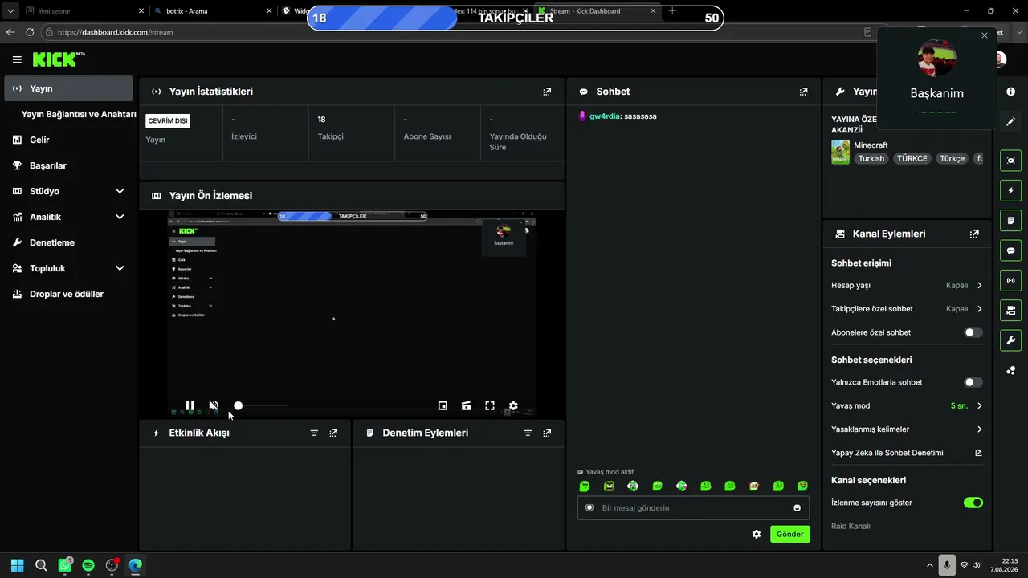Open the browser tab list dropdown
Image resolution: width=1028 pixels, height=578 pixels.
(x=10, y=11)
